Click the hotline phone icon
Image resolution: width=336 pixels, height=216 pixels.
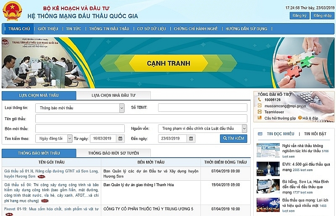(260, 100)
